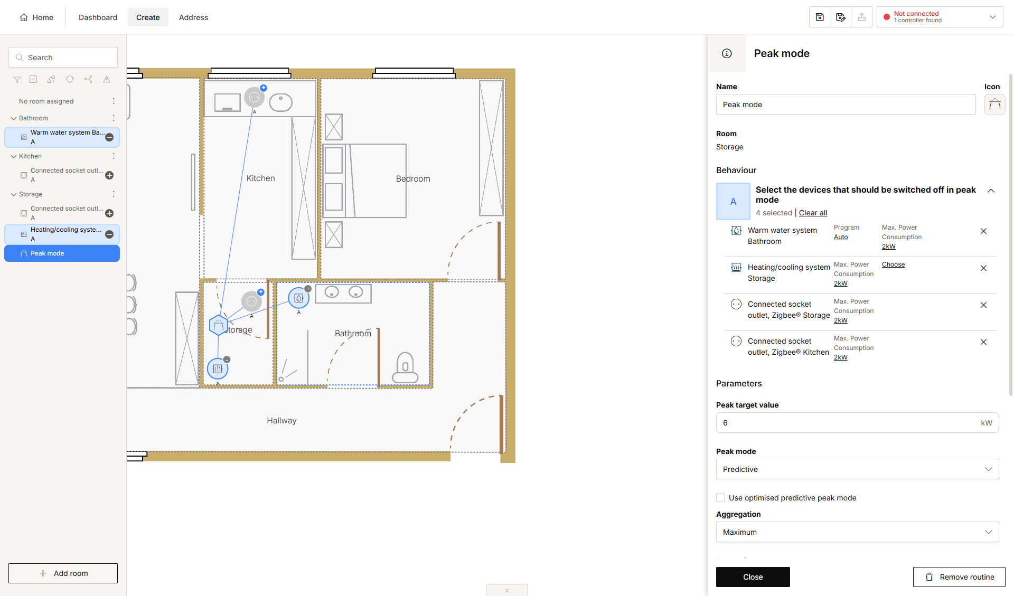The height and width of the screenshot is (596, 1014).
Task: Open the Peak mode Predictive dropdown
Action: click(x=857, y=469)
